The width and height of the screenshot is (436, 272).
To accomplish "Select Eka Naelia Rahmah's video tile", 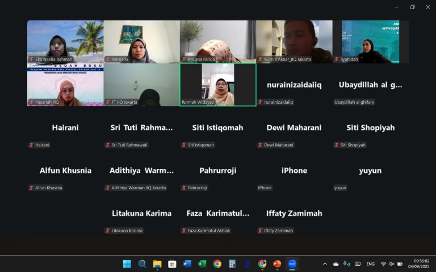I will (x=65, y=41).
